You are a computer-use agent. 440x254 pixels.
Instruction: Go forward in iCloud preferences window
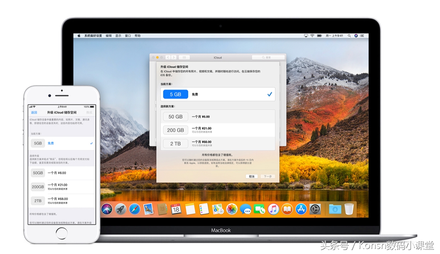pyautogui.click(x=174, y=57)
